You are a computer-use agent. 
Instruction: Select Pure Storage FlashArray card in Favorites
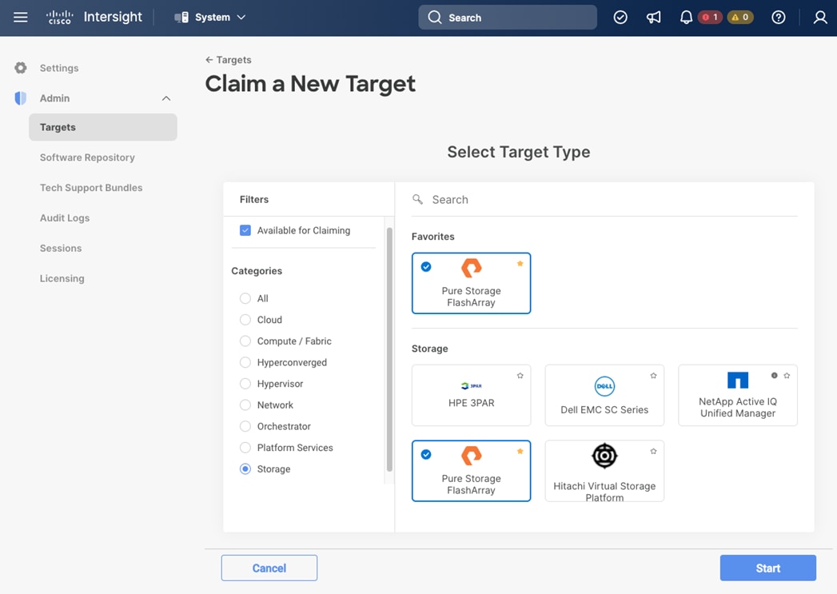pyautogui.click(x=471, y=283)
